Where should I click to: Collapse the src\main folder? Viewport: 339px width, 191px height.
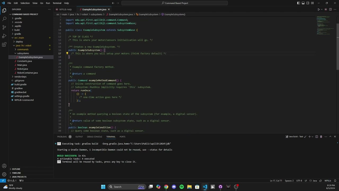(19, 38)
